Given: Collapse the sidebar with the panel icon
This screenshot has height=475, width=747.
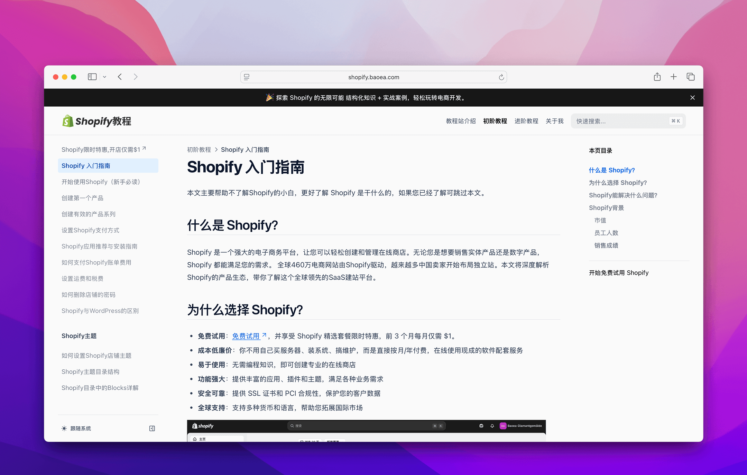Looking at the screenshot, I should (x=152, y=428).
